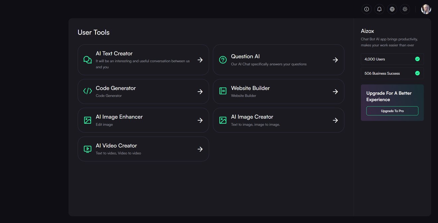Click the AI Image Creator picture icon
438x223 pixels.
click(223, 120)
